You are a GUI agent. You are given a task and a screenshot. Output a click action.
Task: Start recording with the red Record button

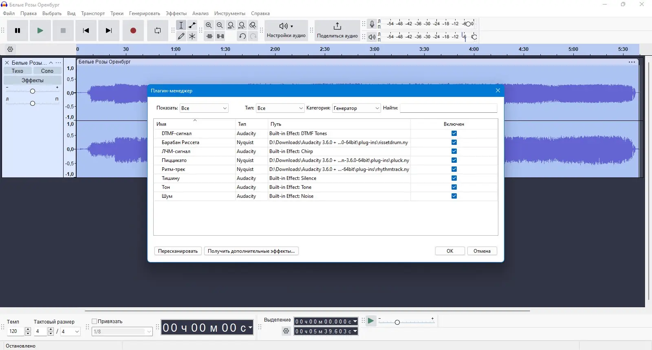133,31
